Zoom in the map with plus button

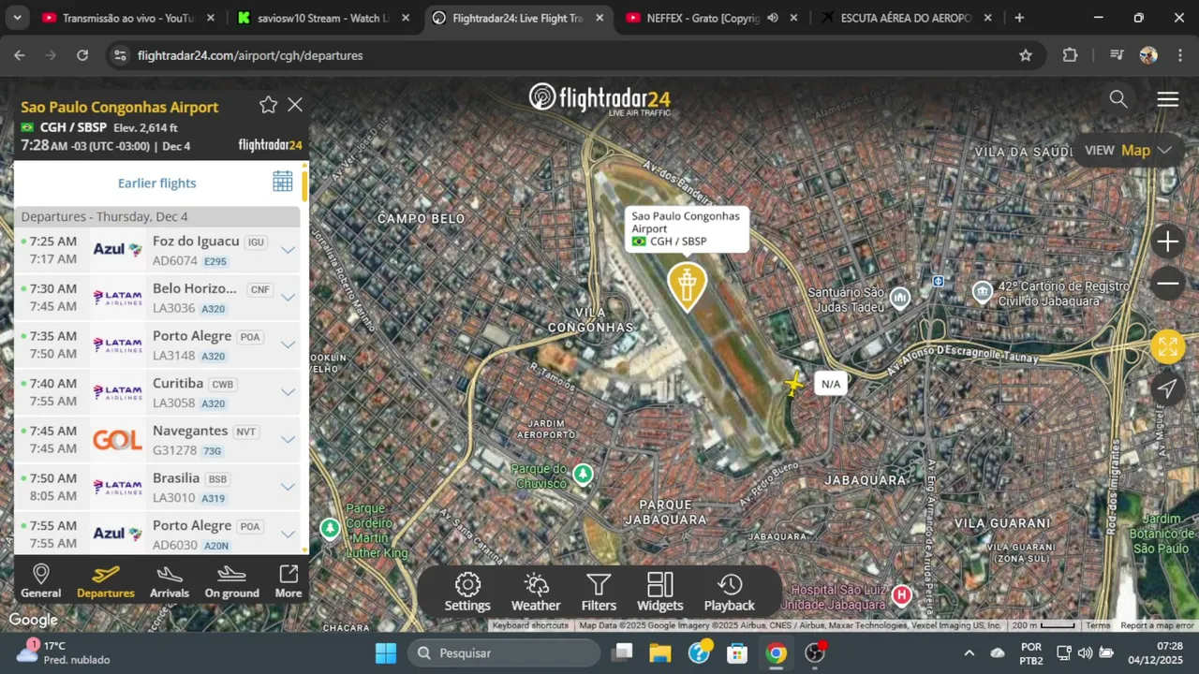click(x=1167, y=242)
